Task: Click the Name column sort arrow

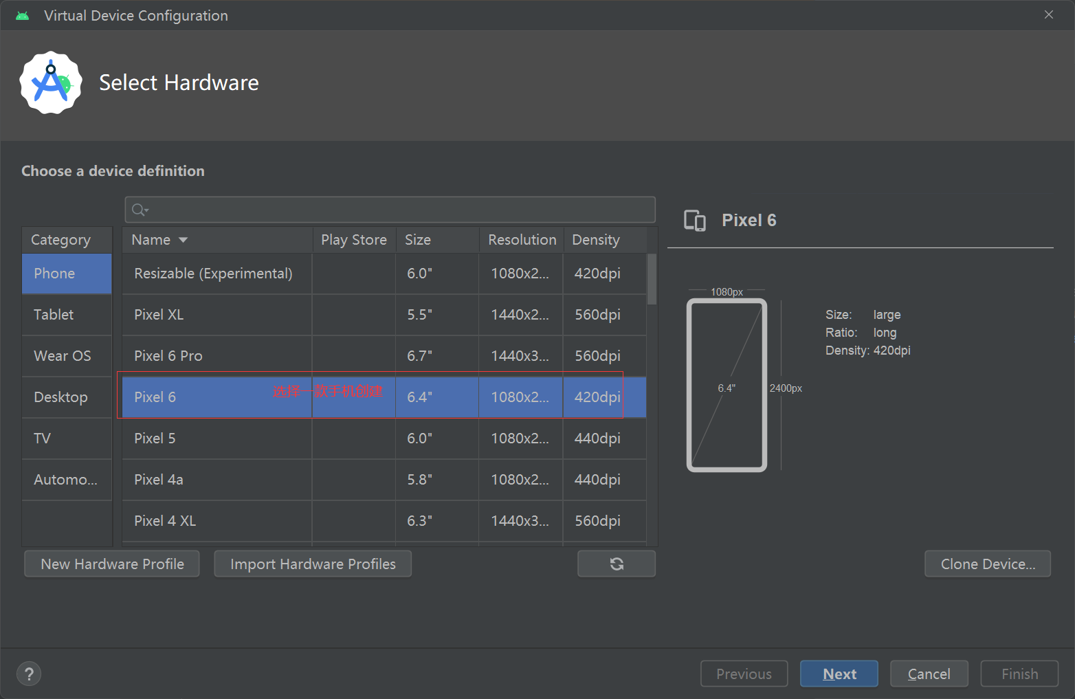Action: 183,240
